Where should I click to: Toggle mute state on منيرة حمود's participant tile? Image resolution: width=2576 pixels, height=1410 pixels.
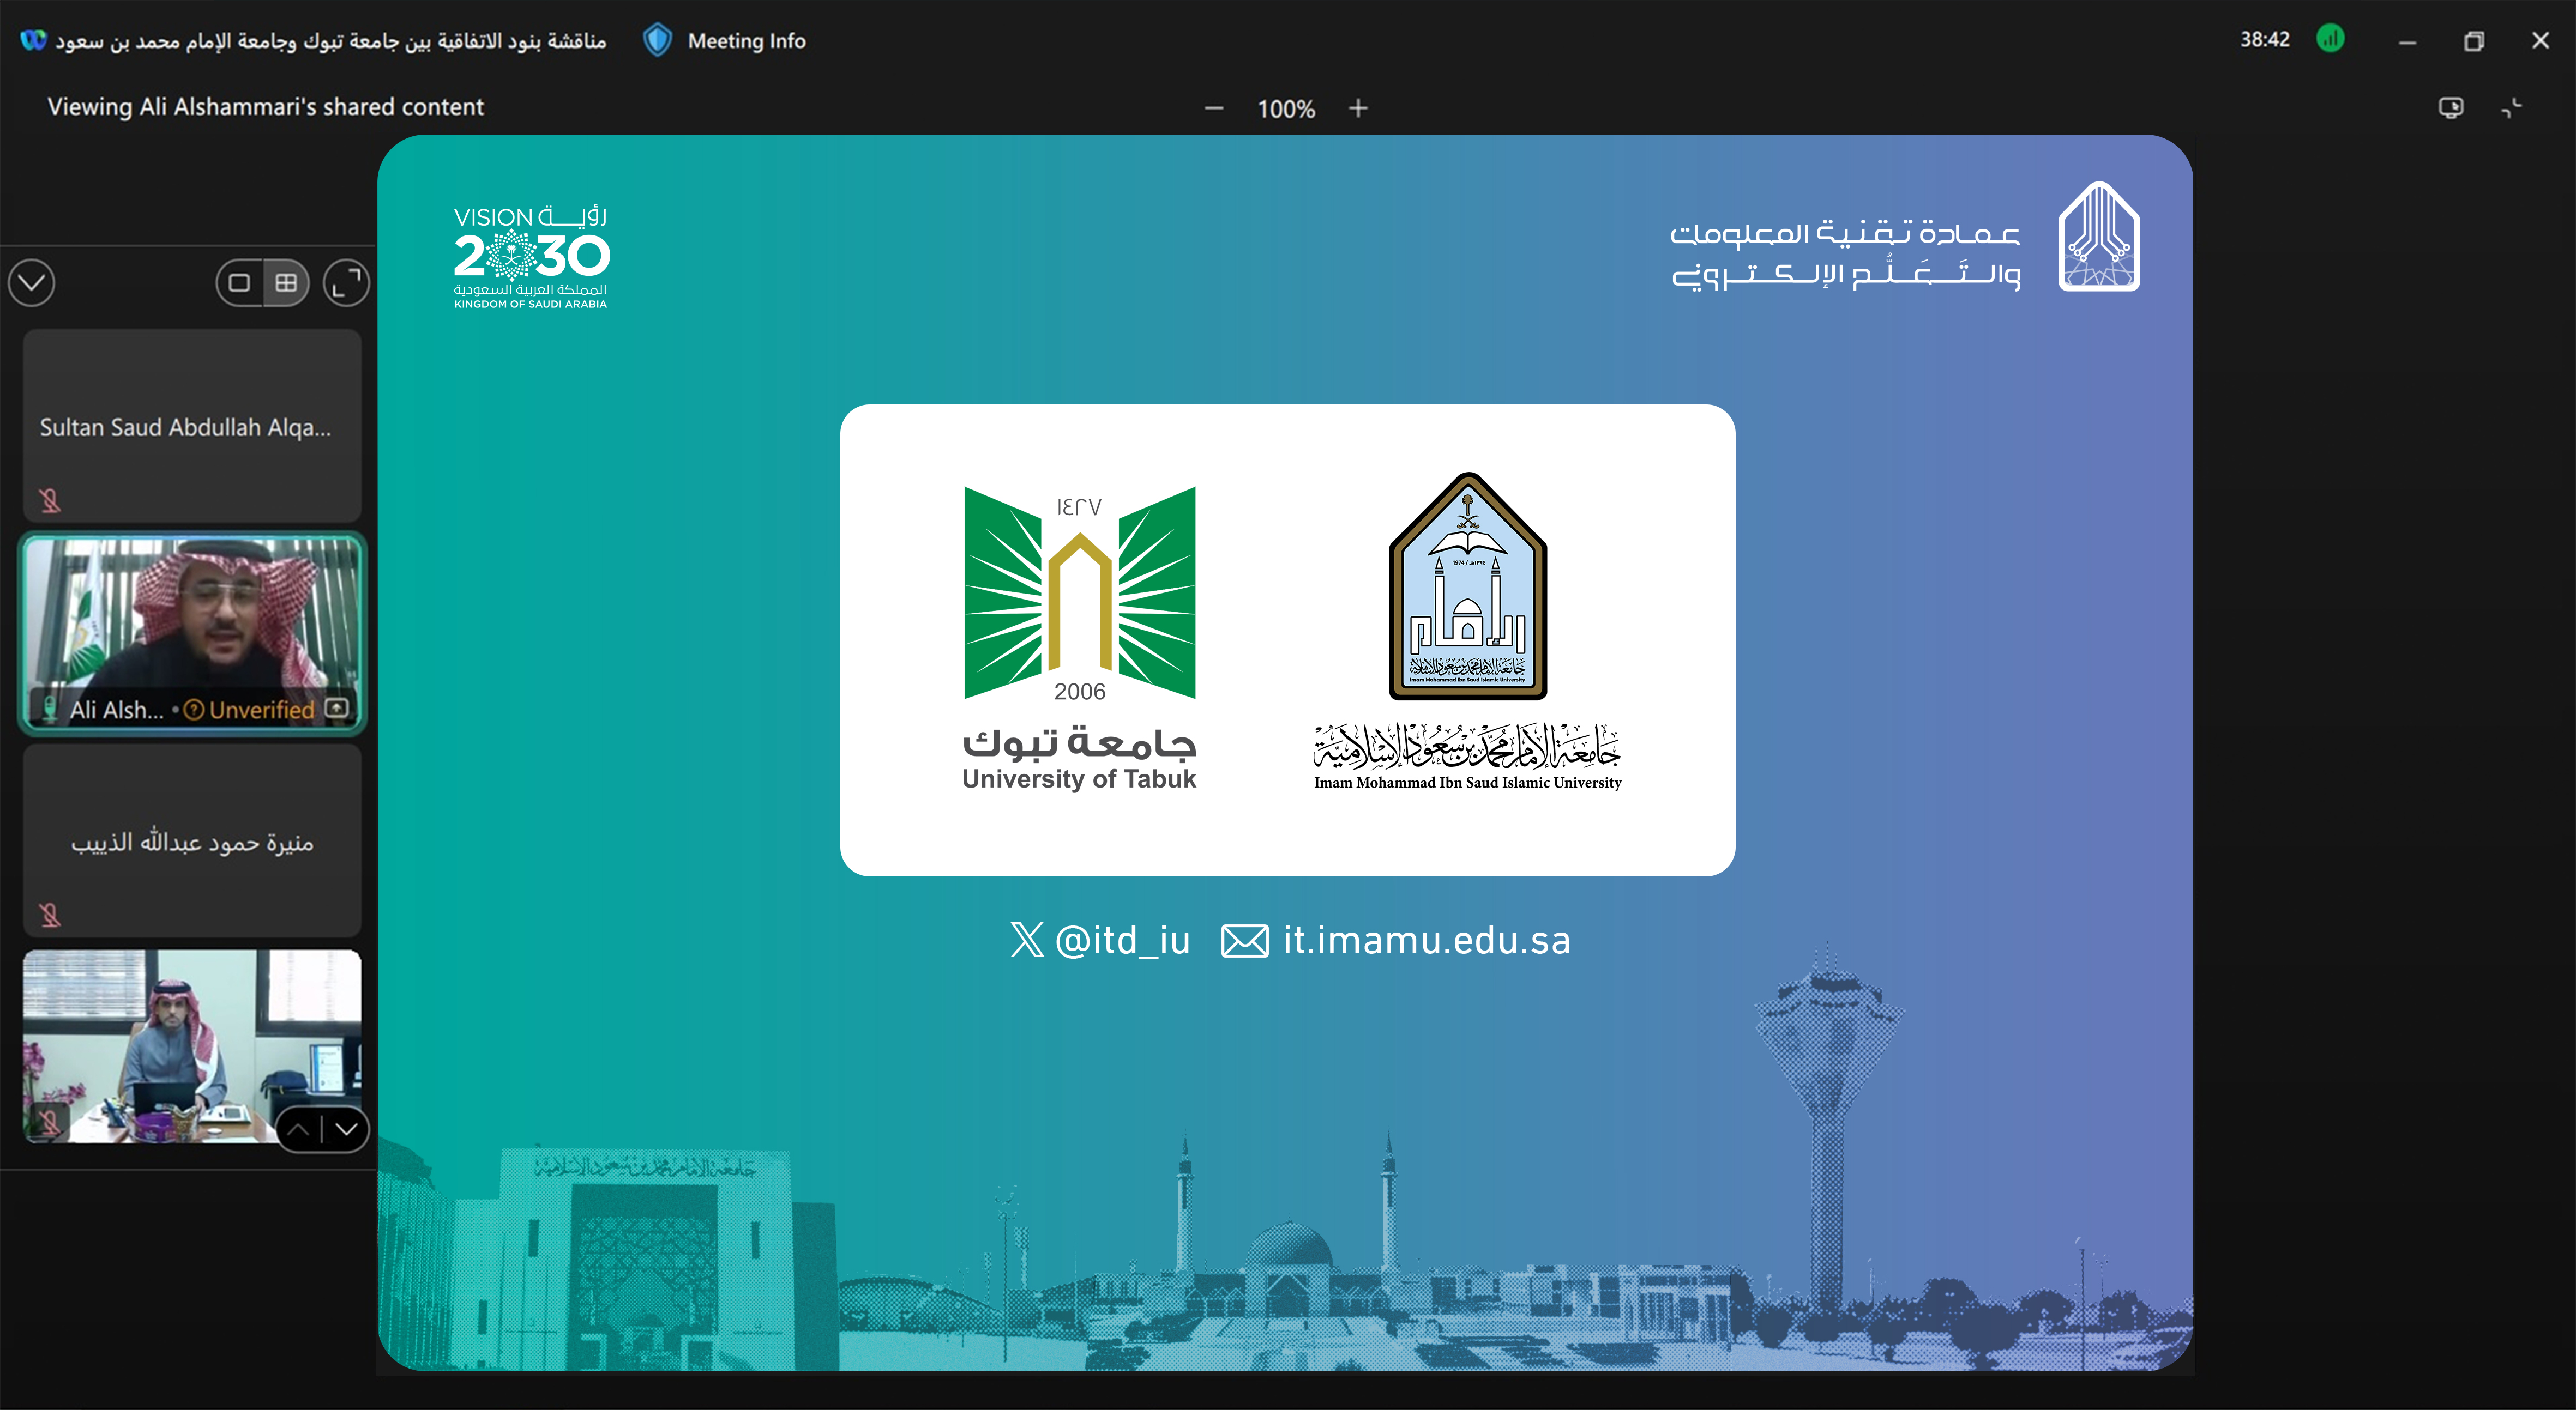click(48, 915)
